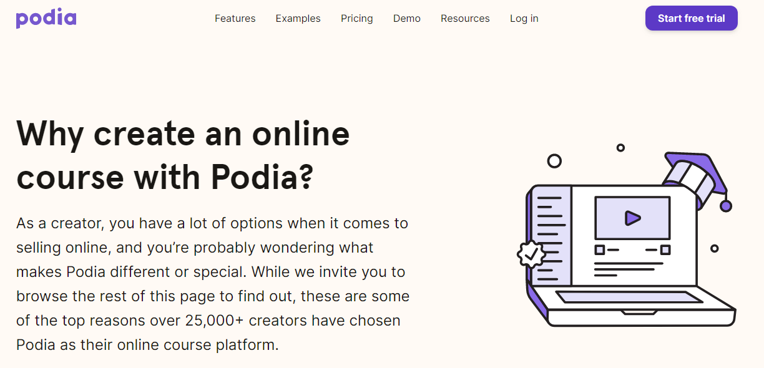Click the small circle right of laptop

(x=715, y=248)
